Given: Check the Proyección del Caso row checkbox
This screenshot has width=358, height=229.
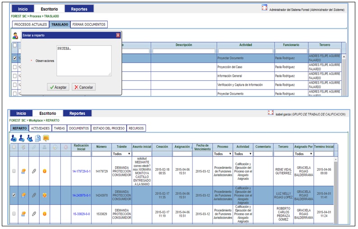Looking at the screenshot, I should point(15,67).
